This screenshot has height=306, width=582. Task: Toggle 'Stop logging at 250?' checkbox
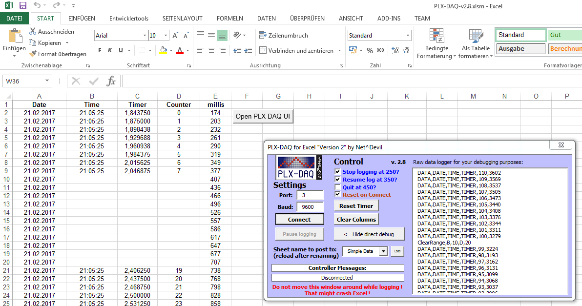click(x=337, y=171)
